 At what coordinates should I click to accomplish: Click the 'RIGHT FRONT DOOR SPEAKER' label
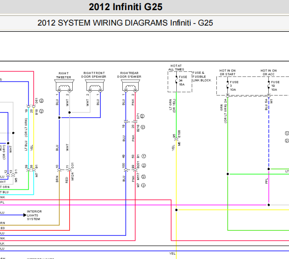point(94,75)
